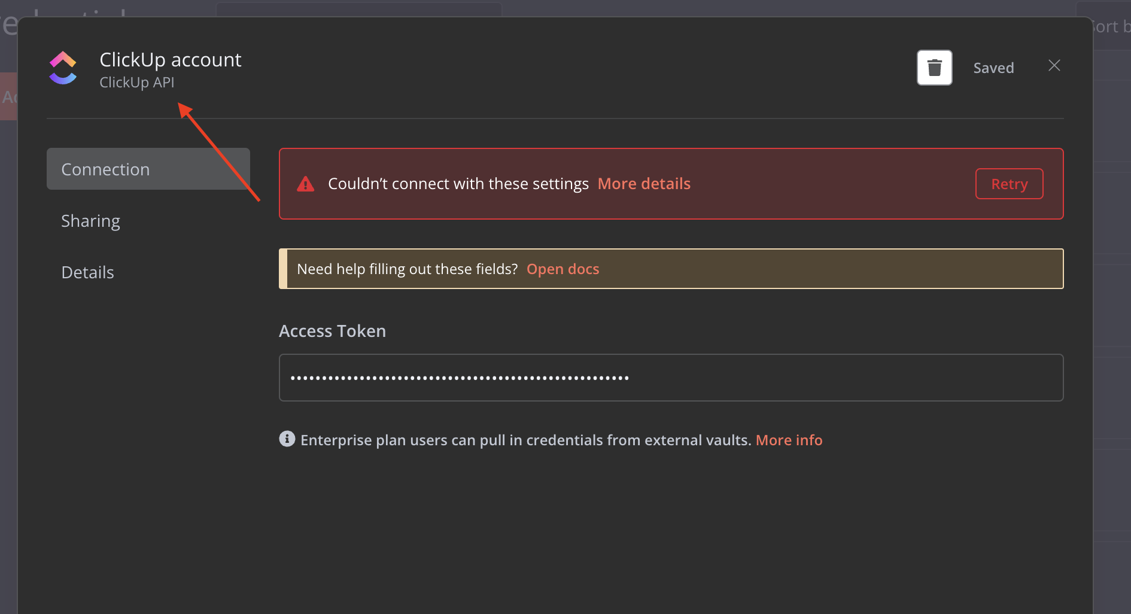Close the ClickUp account dialog
The height and width of the screenshot is (614, 1131).
[x=1054, y=66]
